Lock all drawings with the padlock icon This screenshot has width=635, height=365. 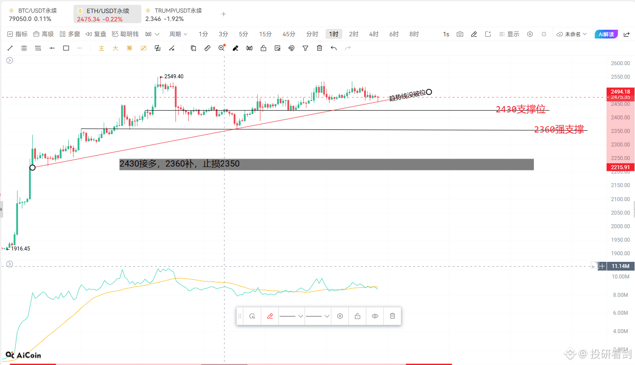pyautogui.click(x=263, y=48)
